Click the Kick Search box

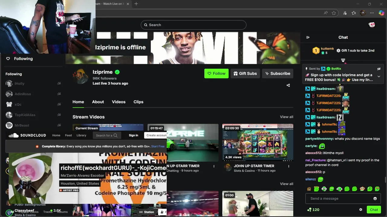pos(193,25)
